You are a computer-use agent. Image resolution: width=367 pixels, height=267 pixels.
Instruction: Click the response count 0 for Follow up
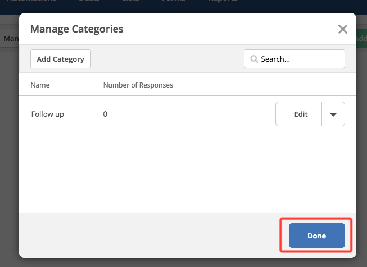click(105, 114)
